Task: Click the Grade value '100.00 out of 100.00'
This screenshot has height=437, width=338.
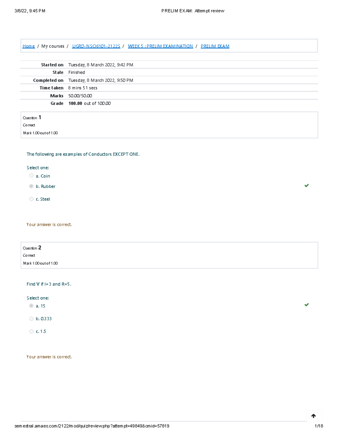Action: [x=89, y=103]
